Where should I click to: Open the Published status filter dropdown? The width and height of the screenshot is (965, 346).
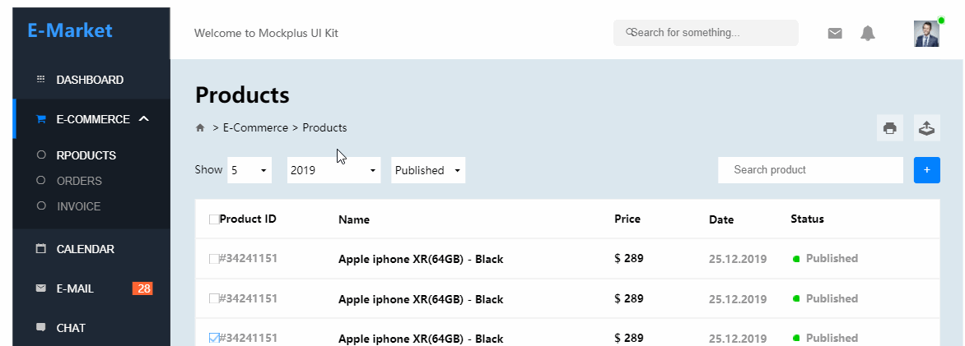pos(427,170)
